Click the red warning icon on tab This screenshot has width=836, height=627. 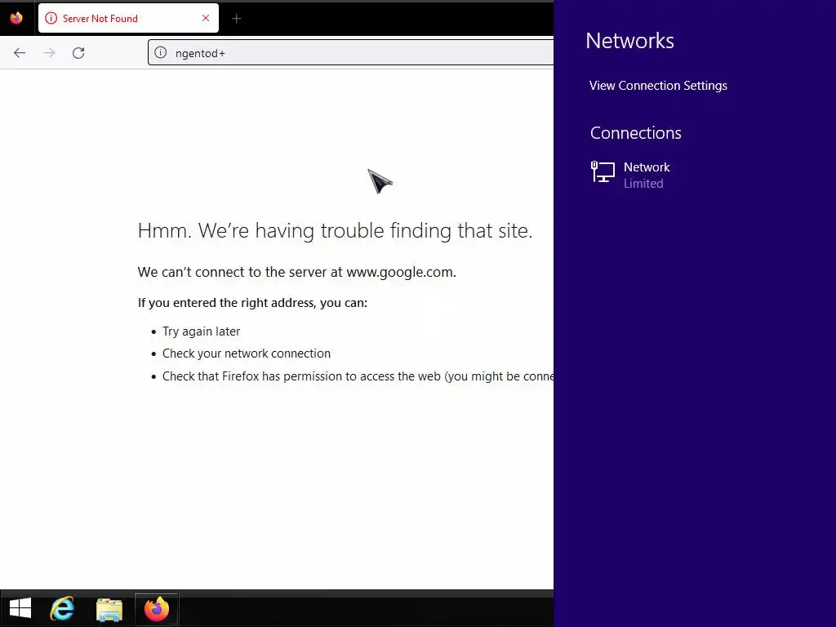coord(51,18)
